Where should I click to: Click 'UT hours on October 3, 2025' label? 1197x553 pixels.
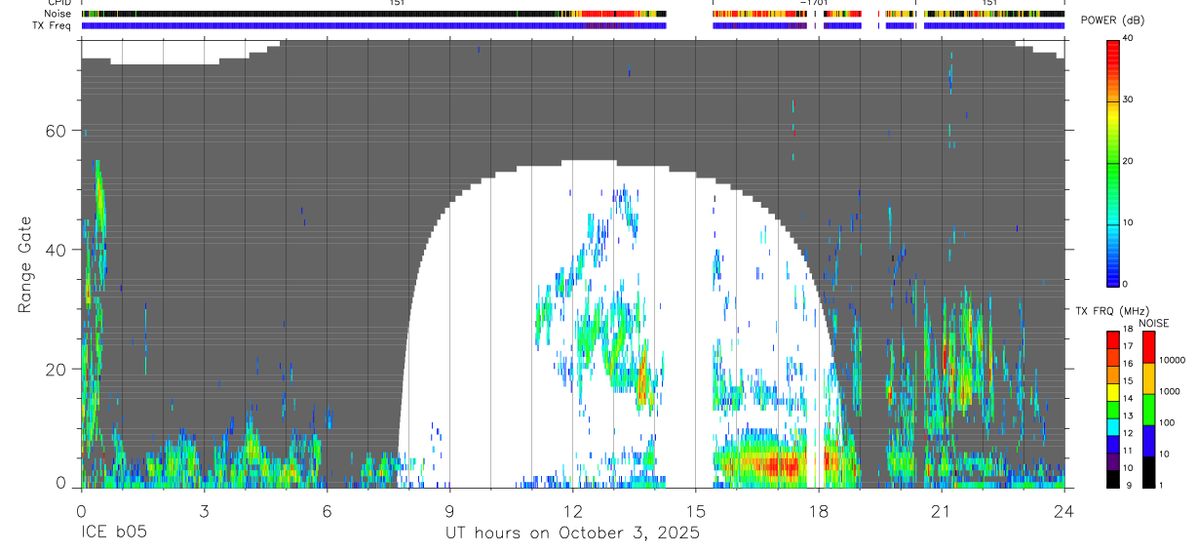[x=572, y=533]
